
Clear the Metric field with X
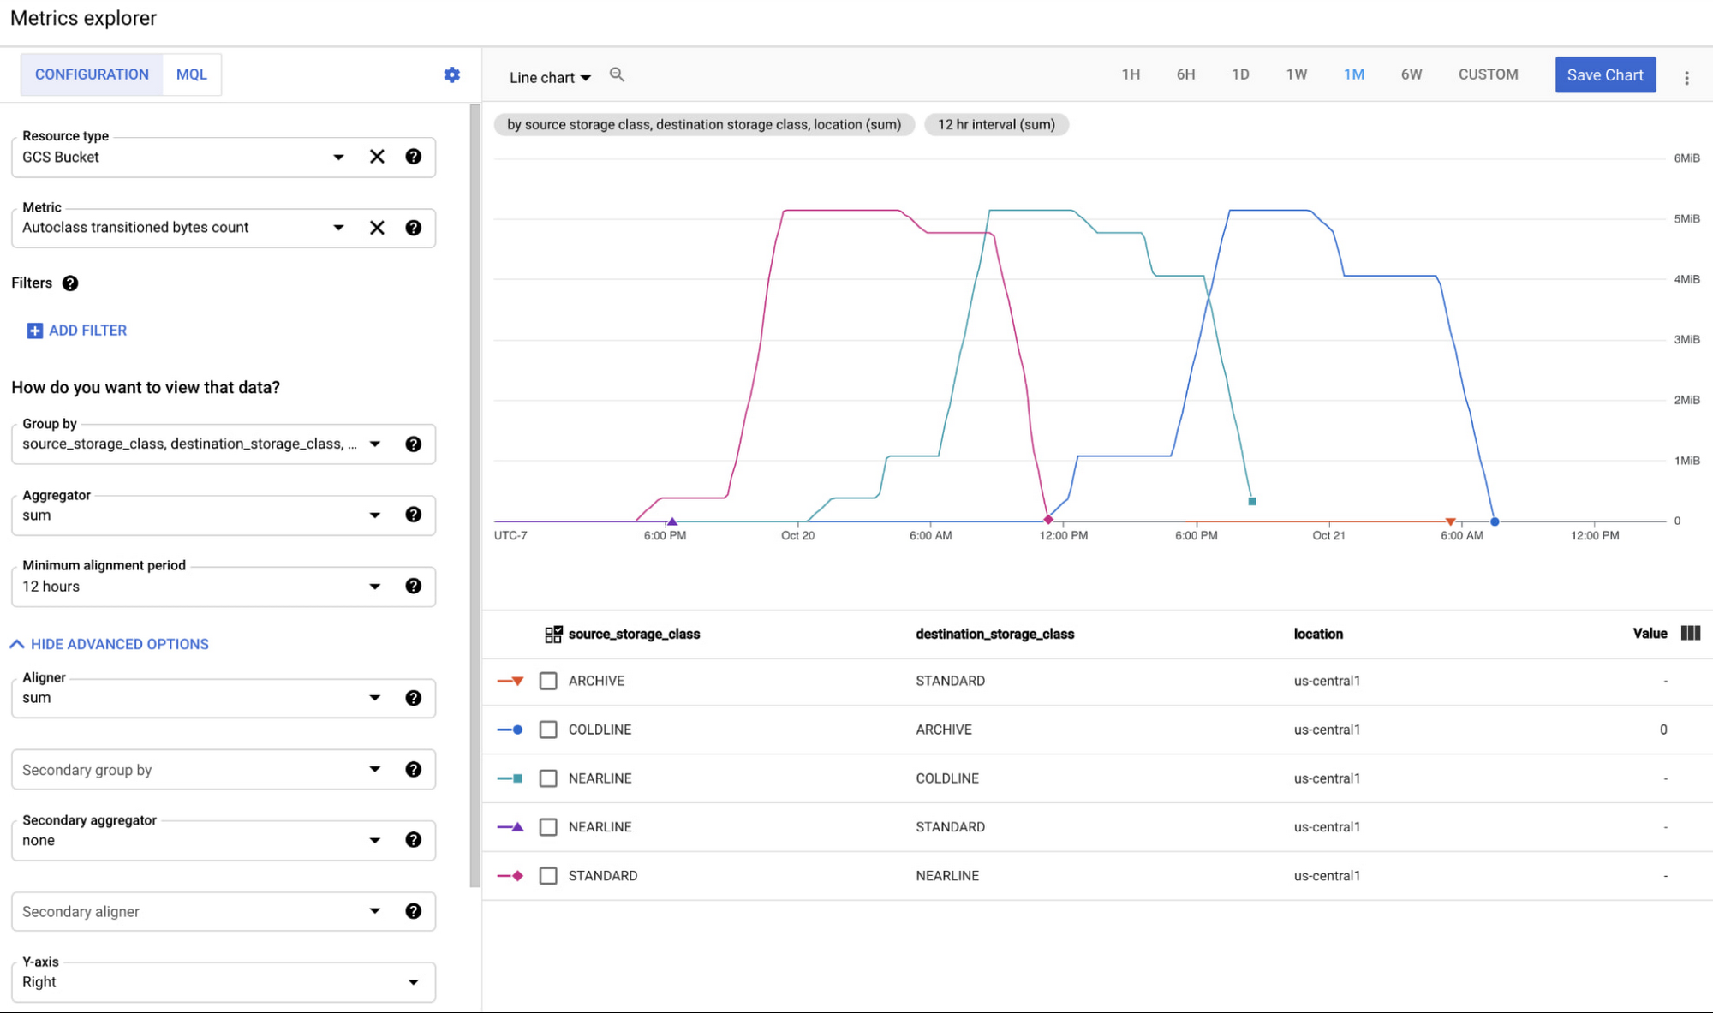pos(377,228)
